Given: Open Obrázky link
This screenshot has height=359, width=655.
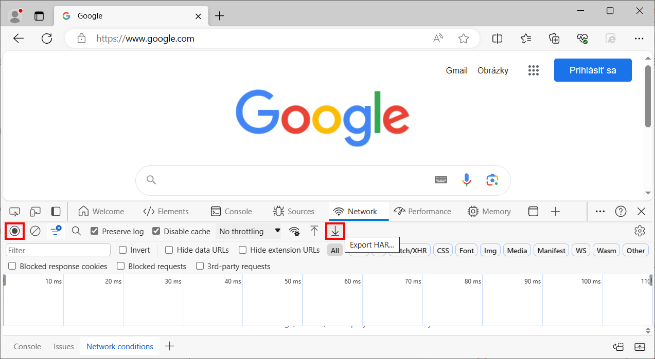Looking at the screenshot, I should pyautogui.click(x=493, y=70).
